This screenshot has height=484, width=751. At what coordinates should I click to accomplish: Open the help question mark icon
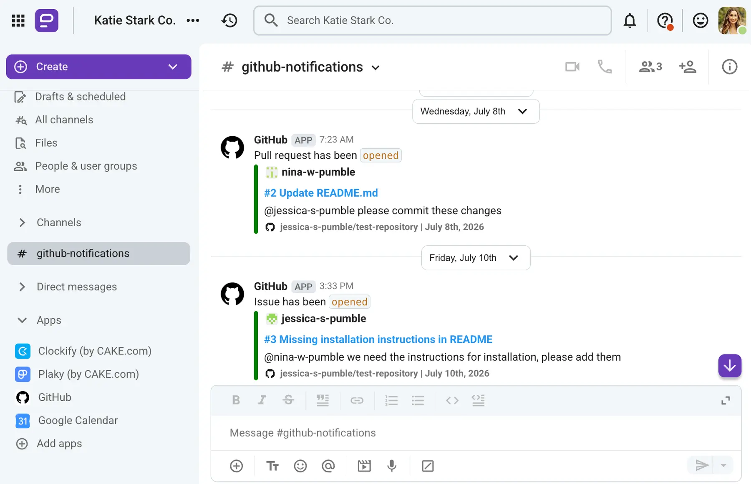(x=665, y=20)
